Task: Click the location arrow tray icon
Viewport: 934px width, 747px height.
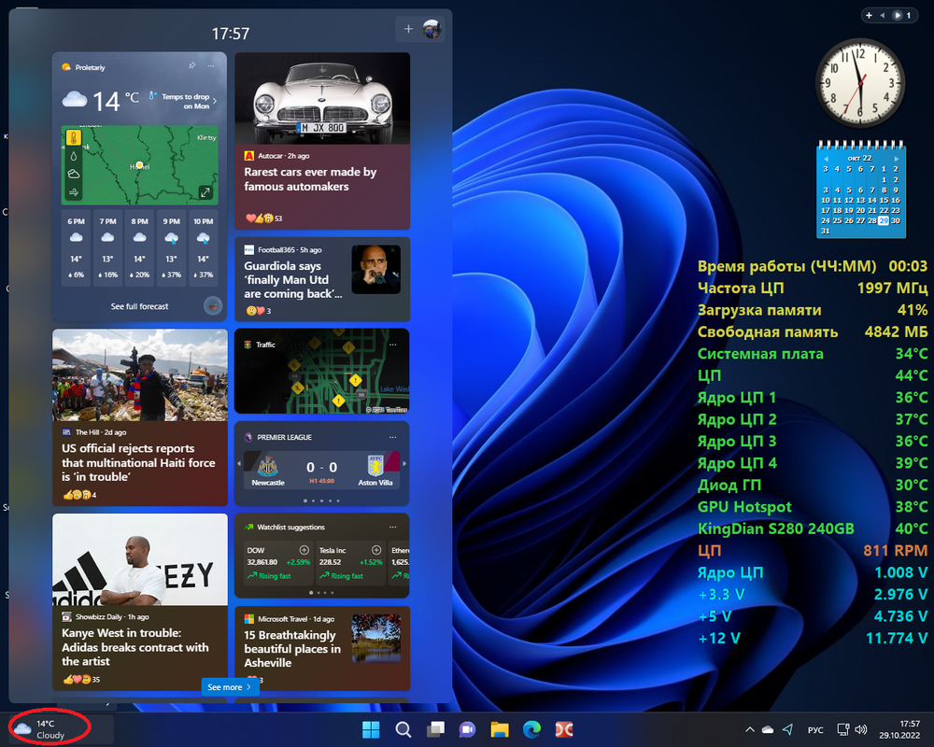Action: pyautogui.click(x=787, y=729)
